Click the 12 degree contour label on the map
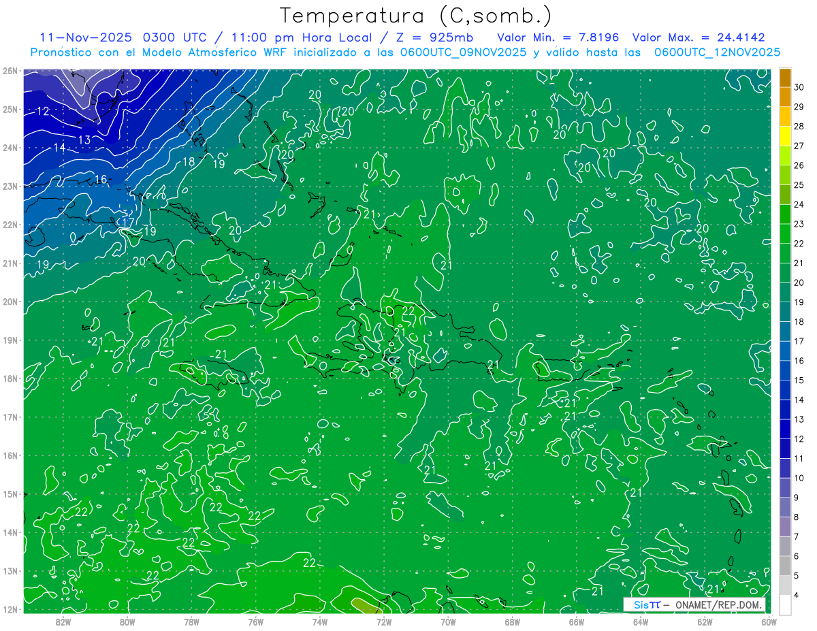817x631 pixels. point(43,111)
